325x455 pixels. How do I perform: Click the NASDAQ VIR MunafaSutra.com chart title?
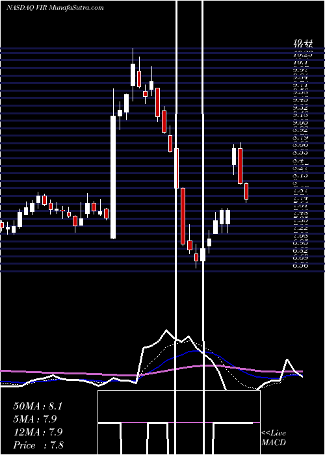click(55, 8)
